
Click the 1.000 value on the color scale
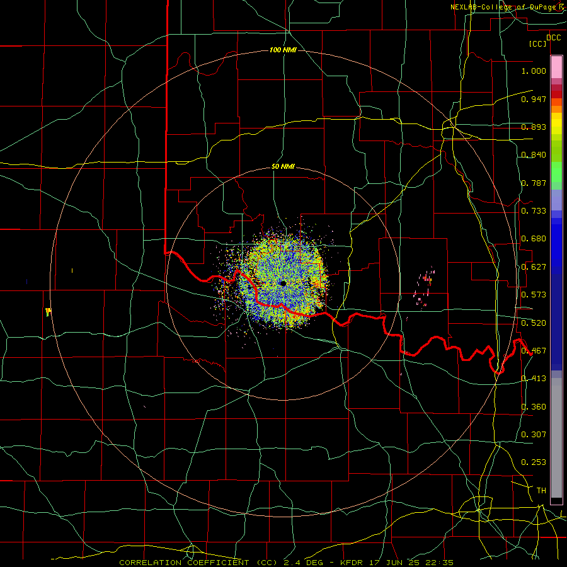point(534,71)
